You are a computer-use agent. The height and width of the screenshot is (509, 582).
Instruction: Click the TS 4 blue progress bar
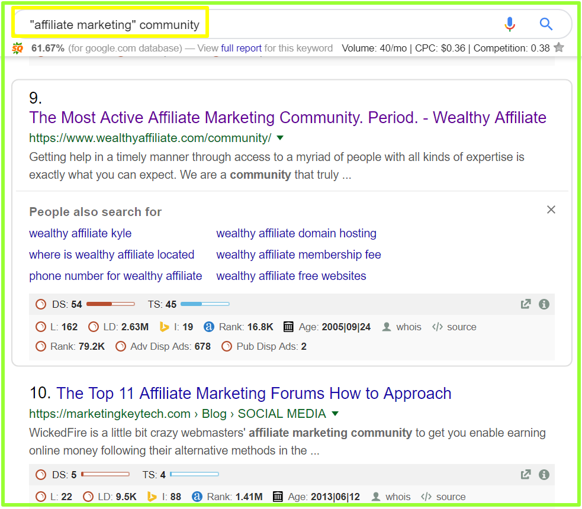[195, 474]
